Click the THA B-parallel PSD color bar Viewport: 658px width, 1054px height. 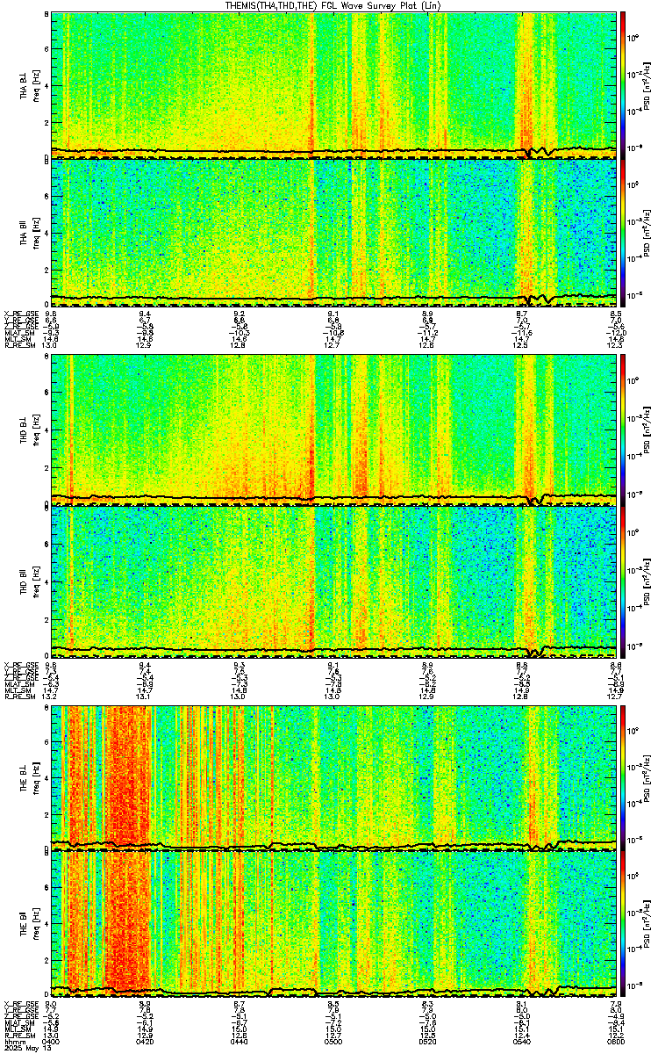pos(623,232)
